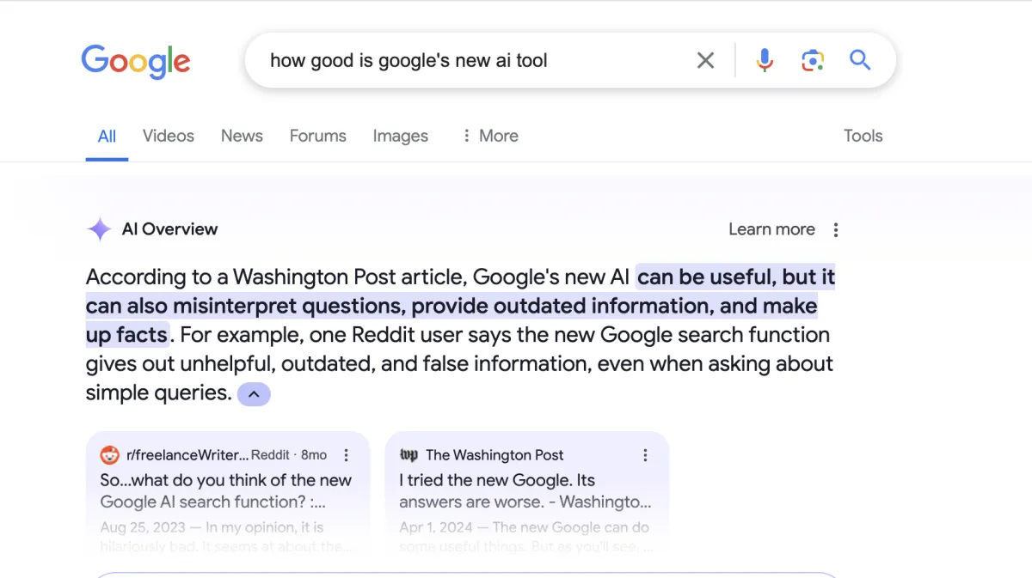1032x578 pixels.
Task: Click the AI Overview sparkle icon
Action: pos(98,229)
